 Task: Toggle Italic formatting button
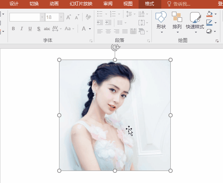point(22,29)
